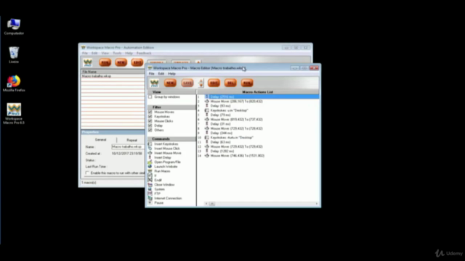Image resolution: width=465 pixels, height=261 pixels.
Task: Move selected action down with the down arrow
Action: point(201,86)
